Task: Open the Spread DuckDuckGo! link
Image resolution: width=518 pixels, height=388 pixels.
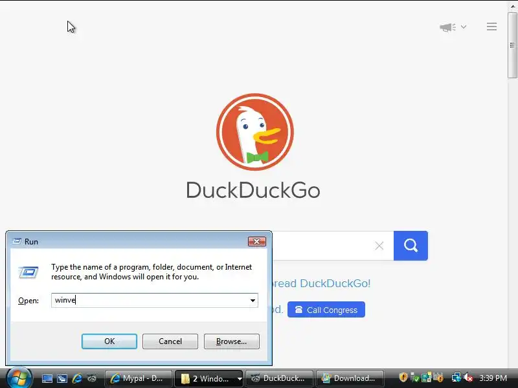Action: pos(321,283)
